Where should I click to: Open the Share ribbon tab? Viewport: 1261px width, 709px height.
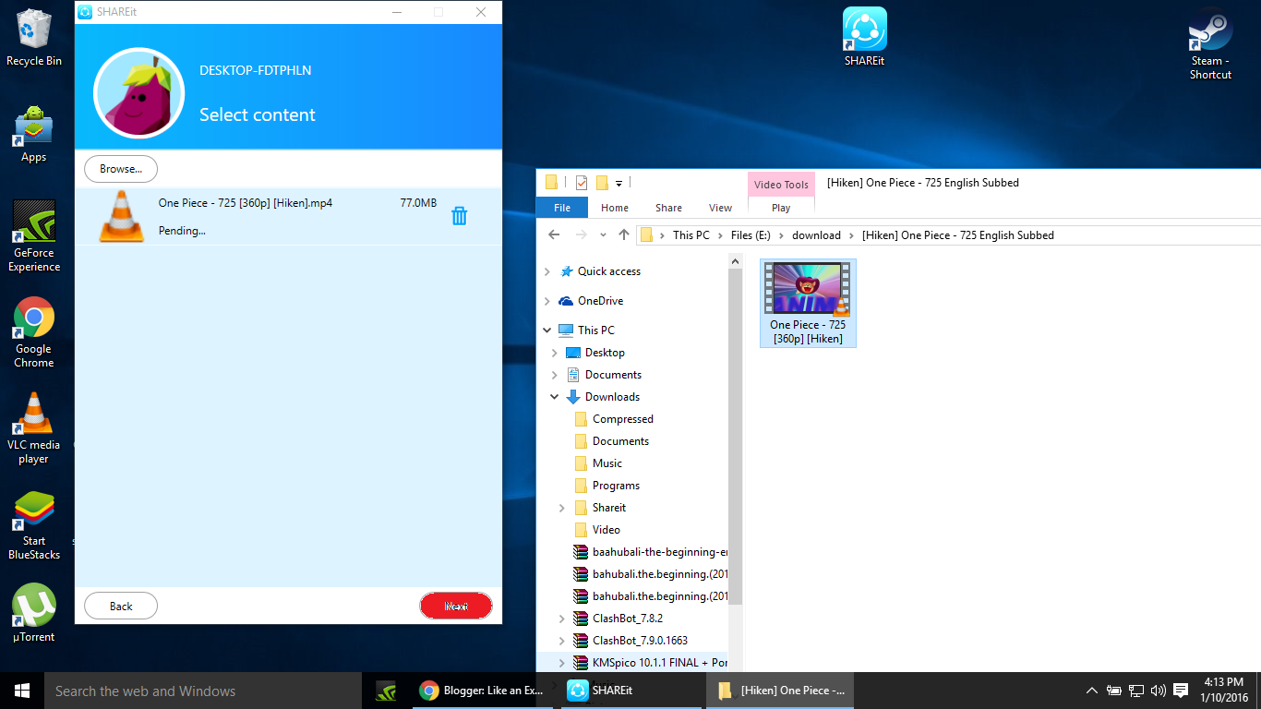point(668,208)
